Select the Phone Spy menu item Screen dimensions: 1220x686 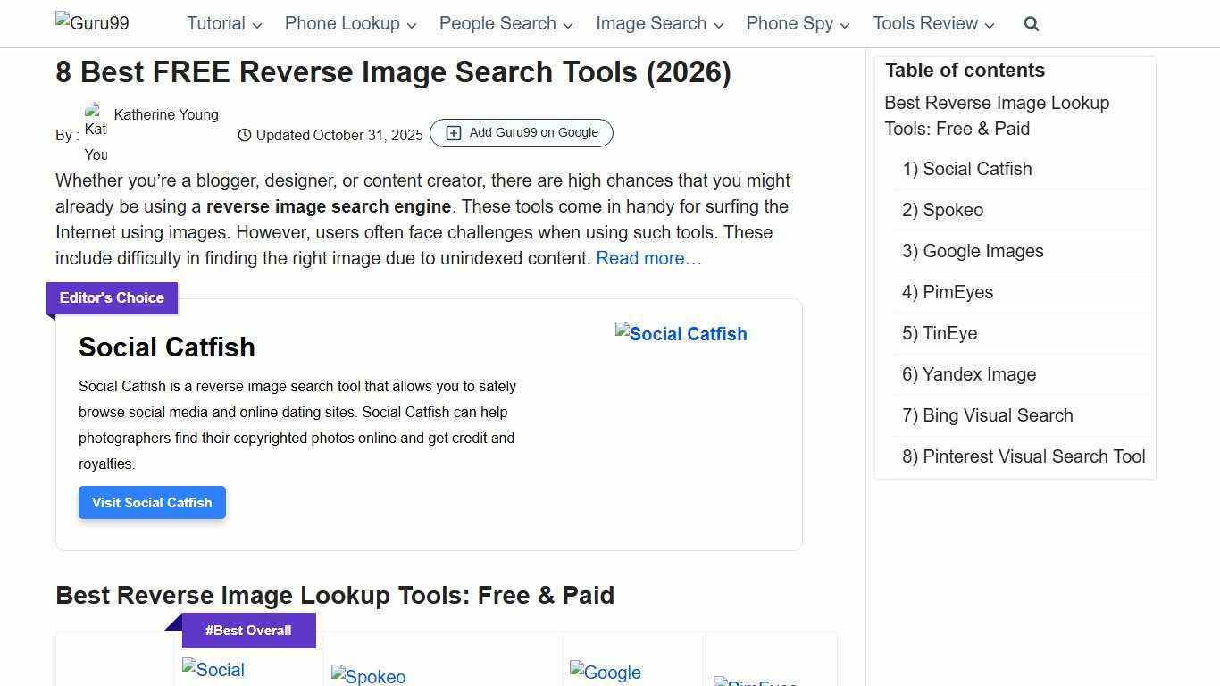coord(790,23)
